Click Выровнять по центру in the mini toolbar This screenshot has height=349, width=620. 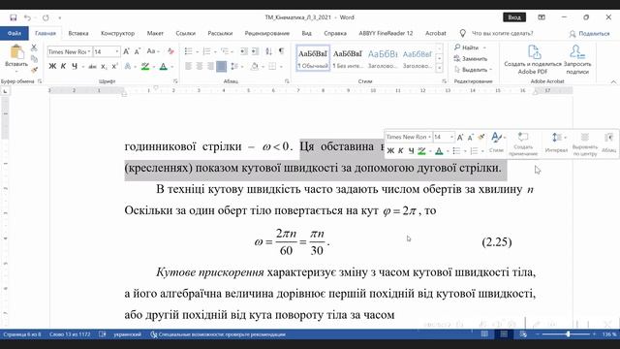coord(584,144)
